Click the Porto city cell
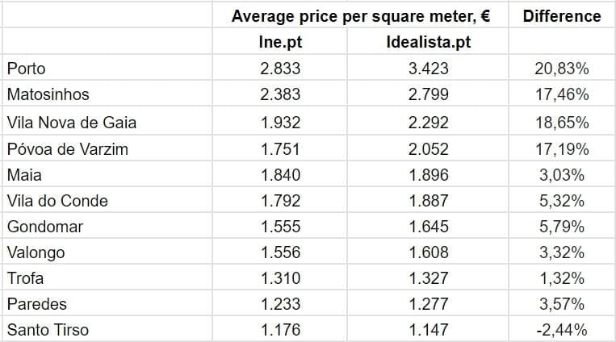Viewport: 616px width, 342px height. [x=26, y=69]
